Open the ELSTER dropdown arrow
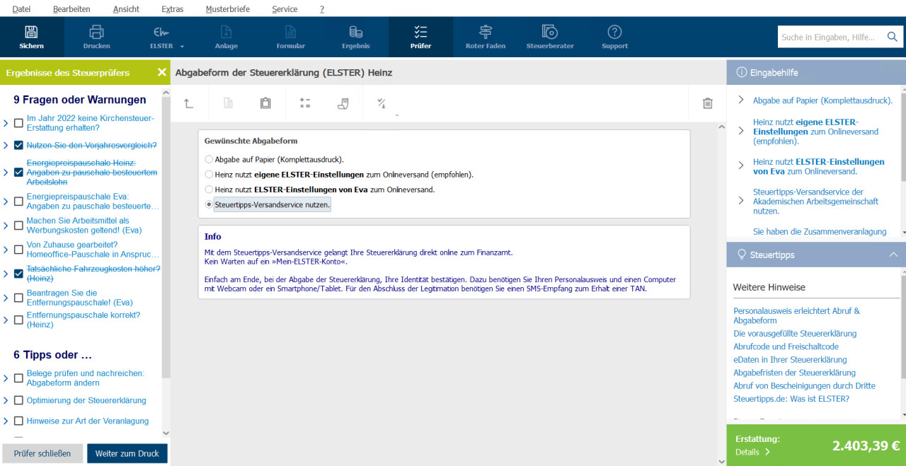Image resolution: width=906 pixels, height=466 pixels. 182,47
